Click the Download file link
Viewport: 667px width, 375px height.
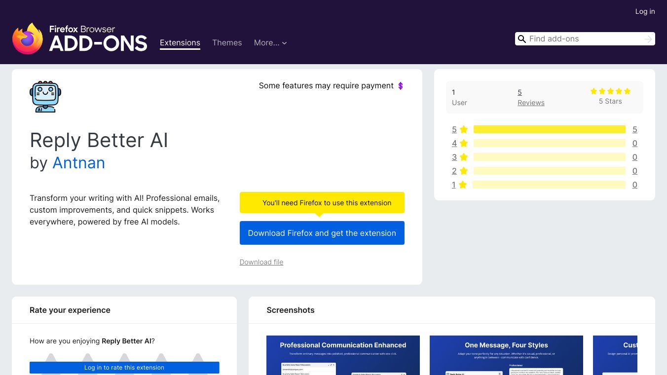tap(261, 262)
